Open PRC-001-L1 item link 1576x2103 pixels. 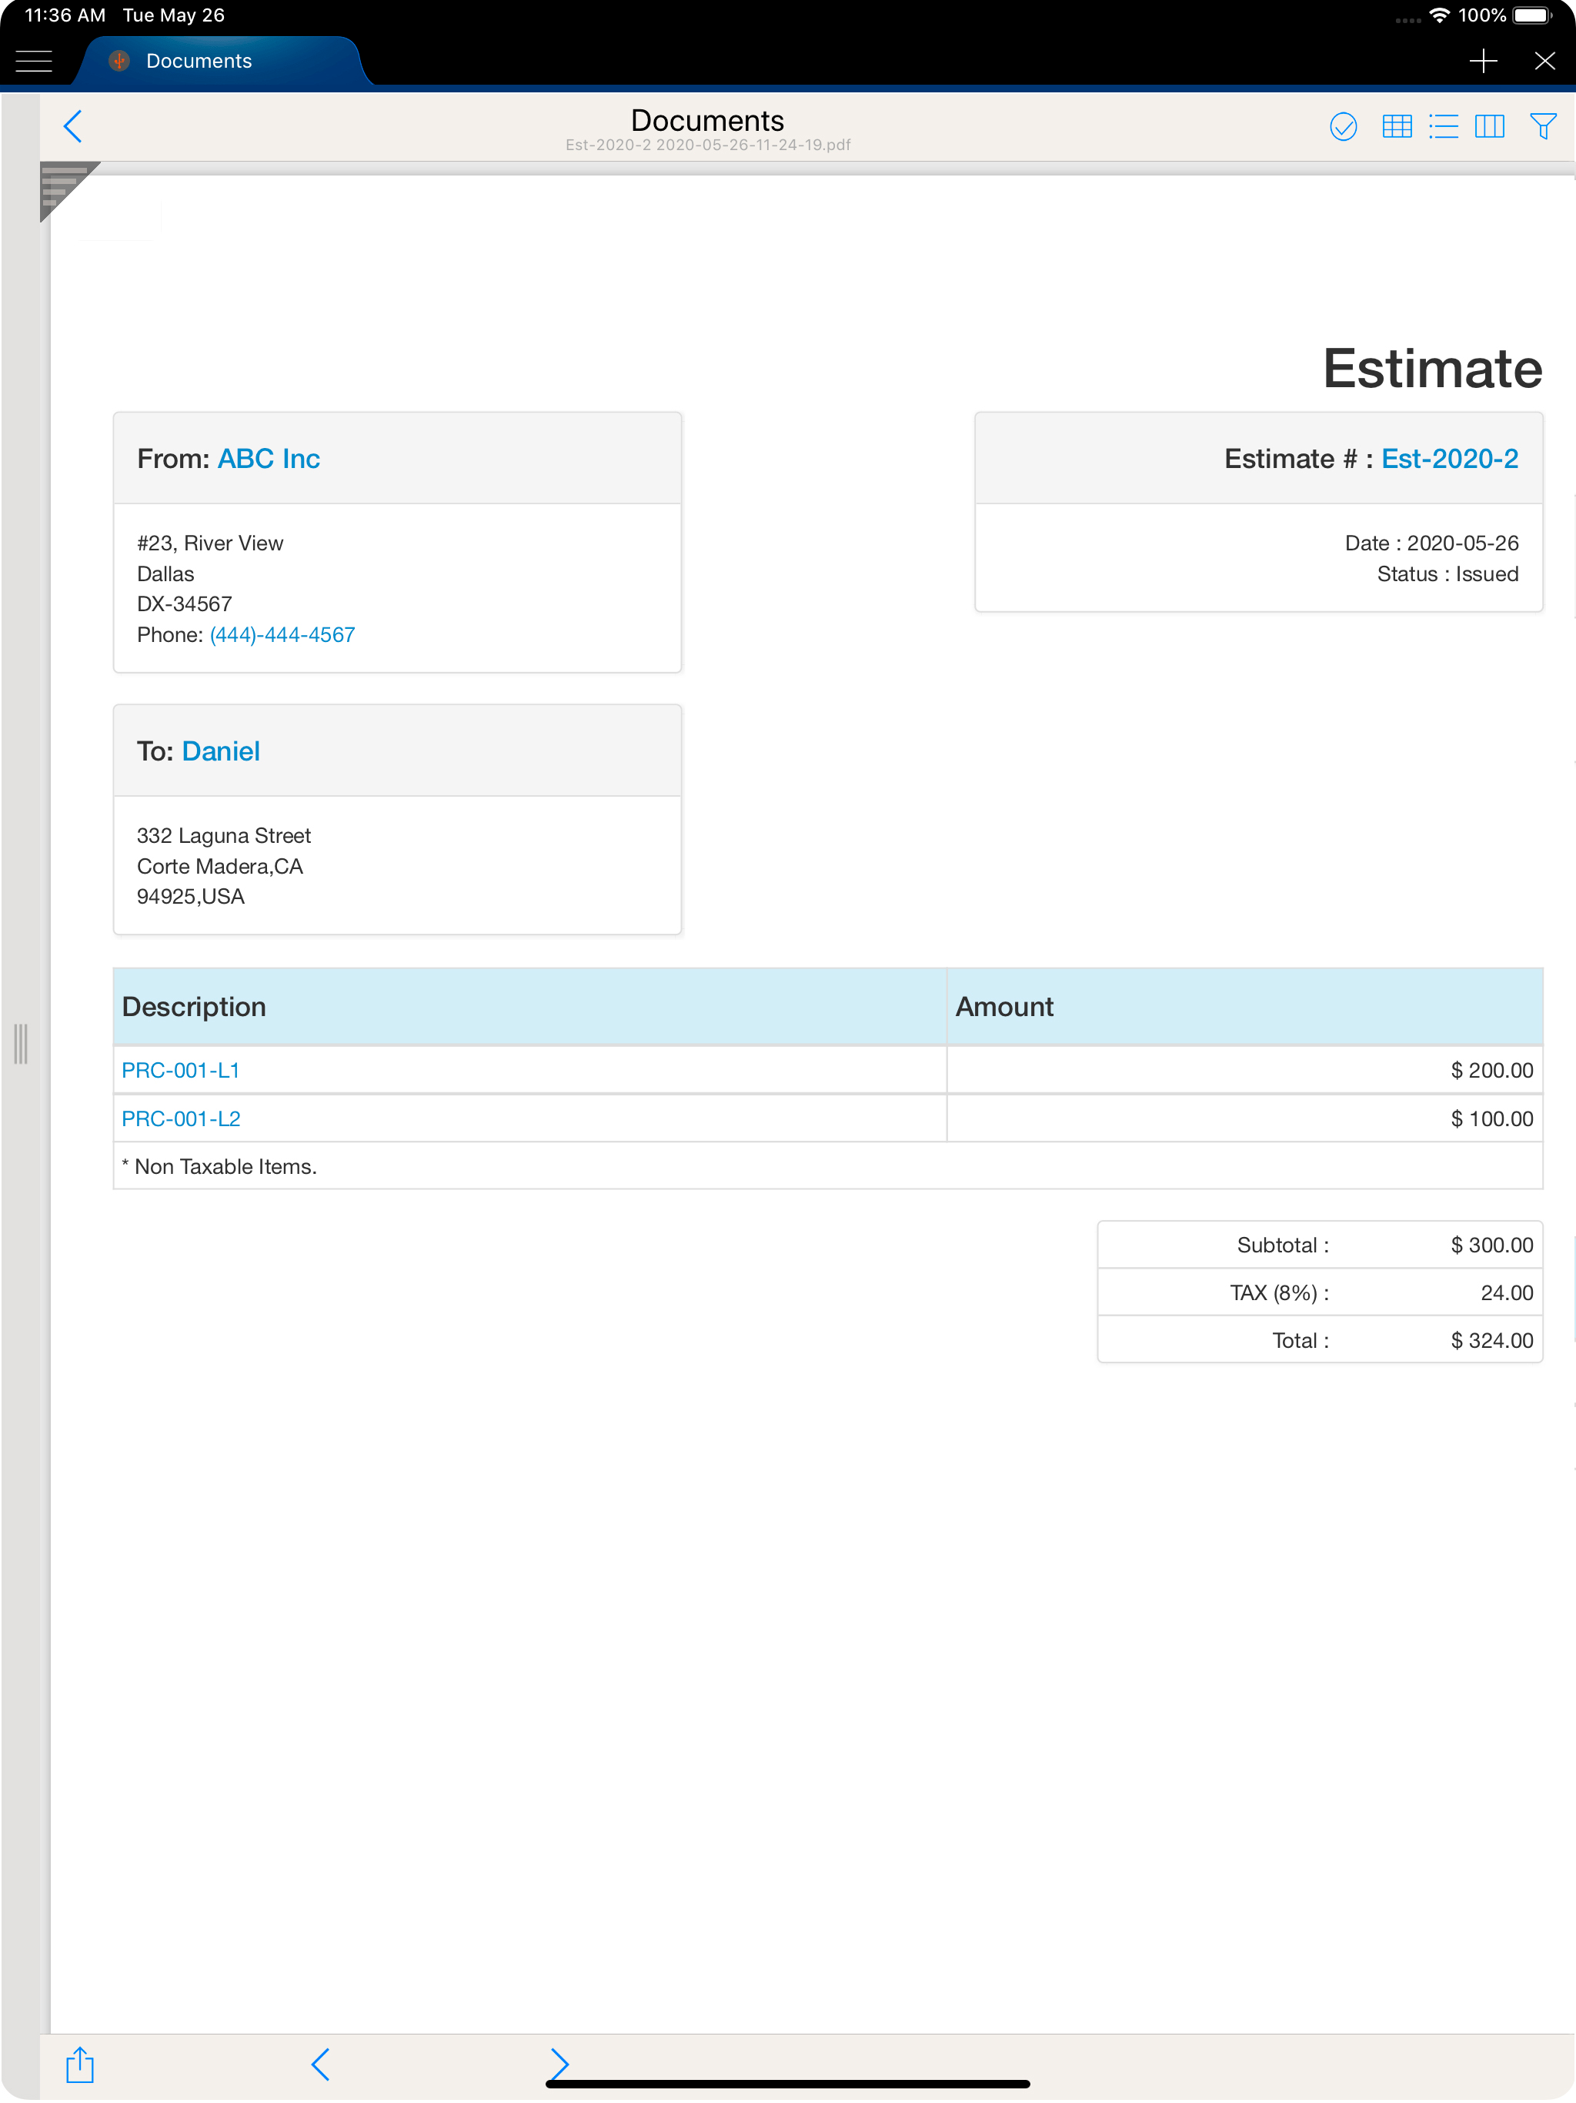pyautogui.click(x=181, y=1071)
